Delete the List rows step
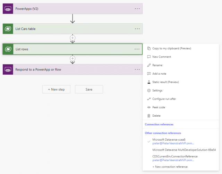Viewport: 222px width, 174px height. [x=181, y=116]
